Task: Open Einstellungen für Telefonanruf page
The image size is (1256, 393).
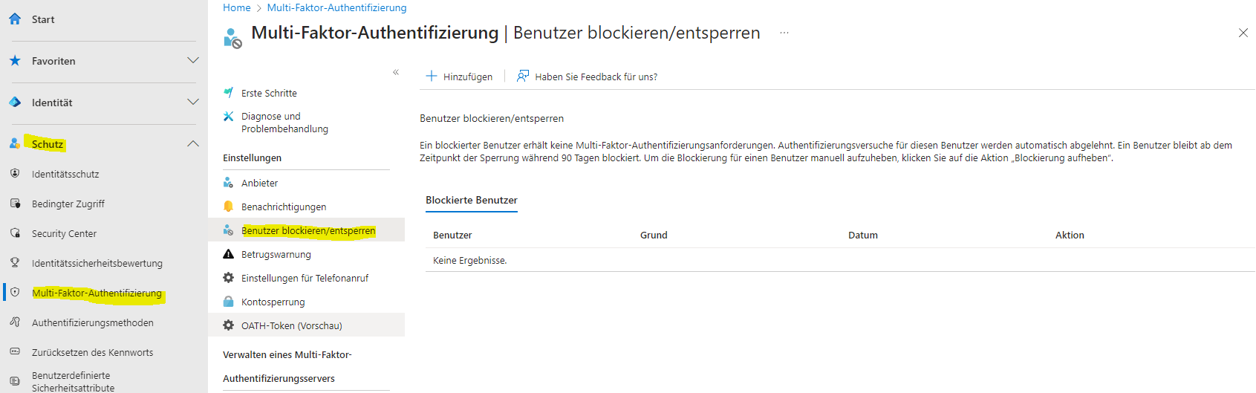Action: (x=305, y=278)
